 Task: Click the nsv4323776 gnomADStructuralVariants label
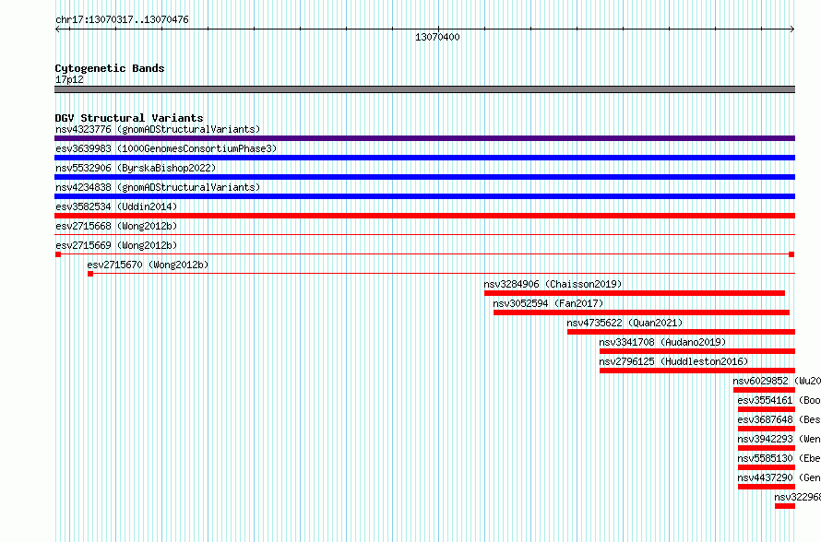pyautogui.click(x=158, y=129)
